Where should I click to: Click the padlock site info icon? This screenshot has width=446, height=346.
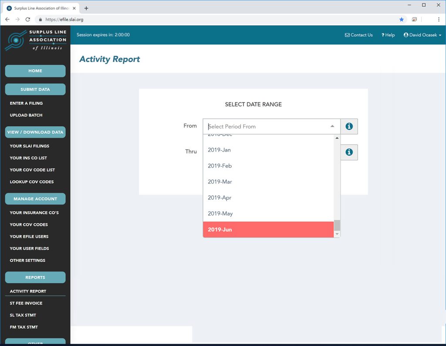tap(41, 20)
